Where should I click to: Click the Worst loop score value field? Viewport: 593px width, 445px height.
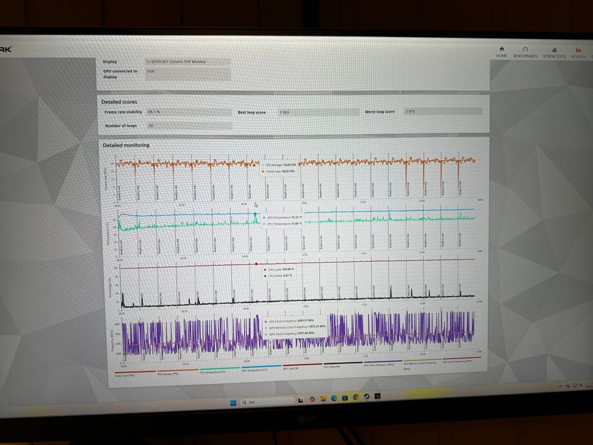pyautogui.click(x=443, y=111)
